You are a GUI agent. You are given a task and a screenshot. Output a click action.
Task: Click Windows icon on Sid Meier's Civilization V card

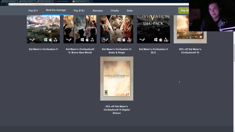coord(46,40)
